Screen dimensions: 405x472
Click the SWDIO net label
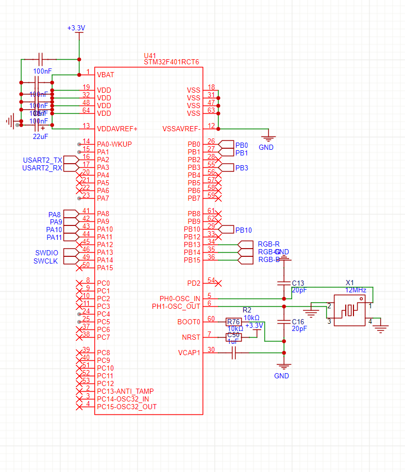click(46, 253)
